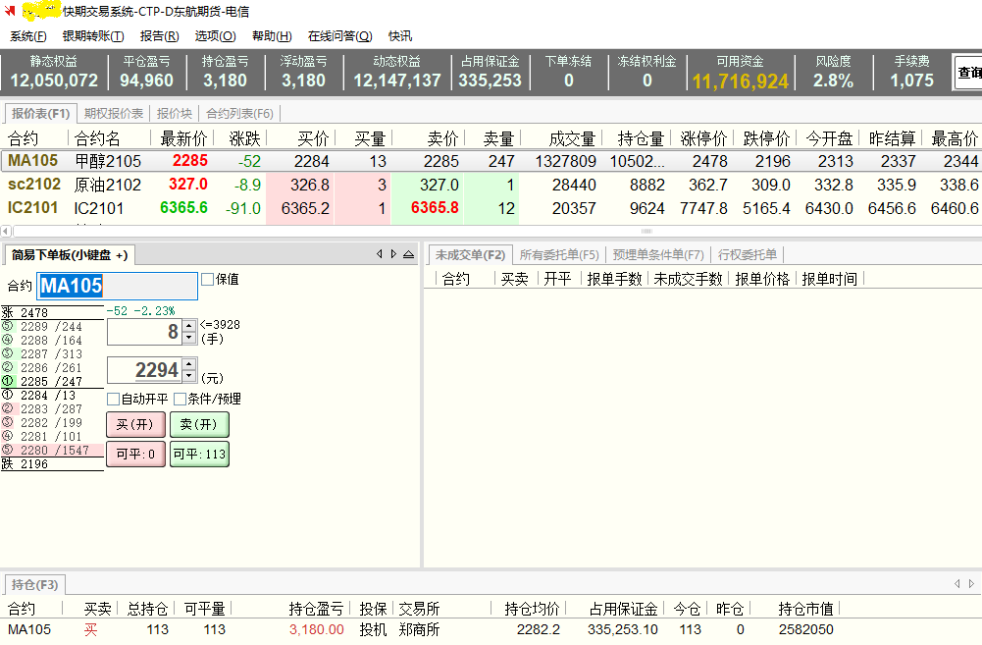Click left arrow in order panel header
982x645 pixels.
pos(379,254)
